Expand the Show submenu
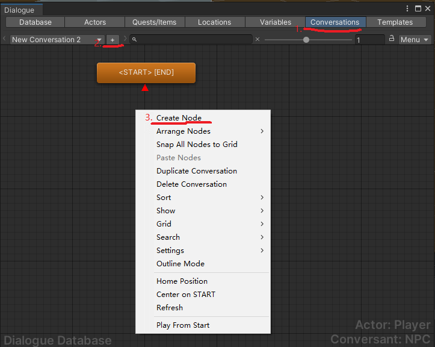This screenshot has width=435, height=347. point(203,211)
